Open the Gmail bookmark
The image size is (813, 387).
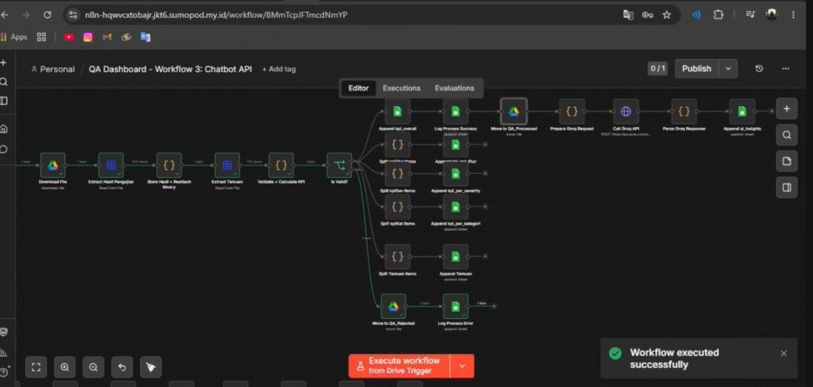pyautogui.click(x=106, y=37)
